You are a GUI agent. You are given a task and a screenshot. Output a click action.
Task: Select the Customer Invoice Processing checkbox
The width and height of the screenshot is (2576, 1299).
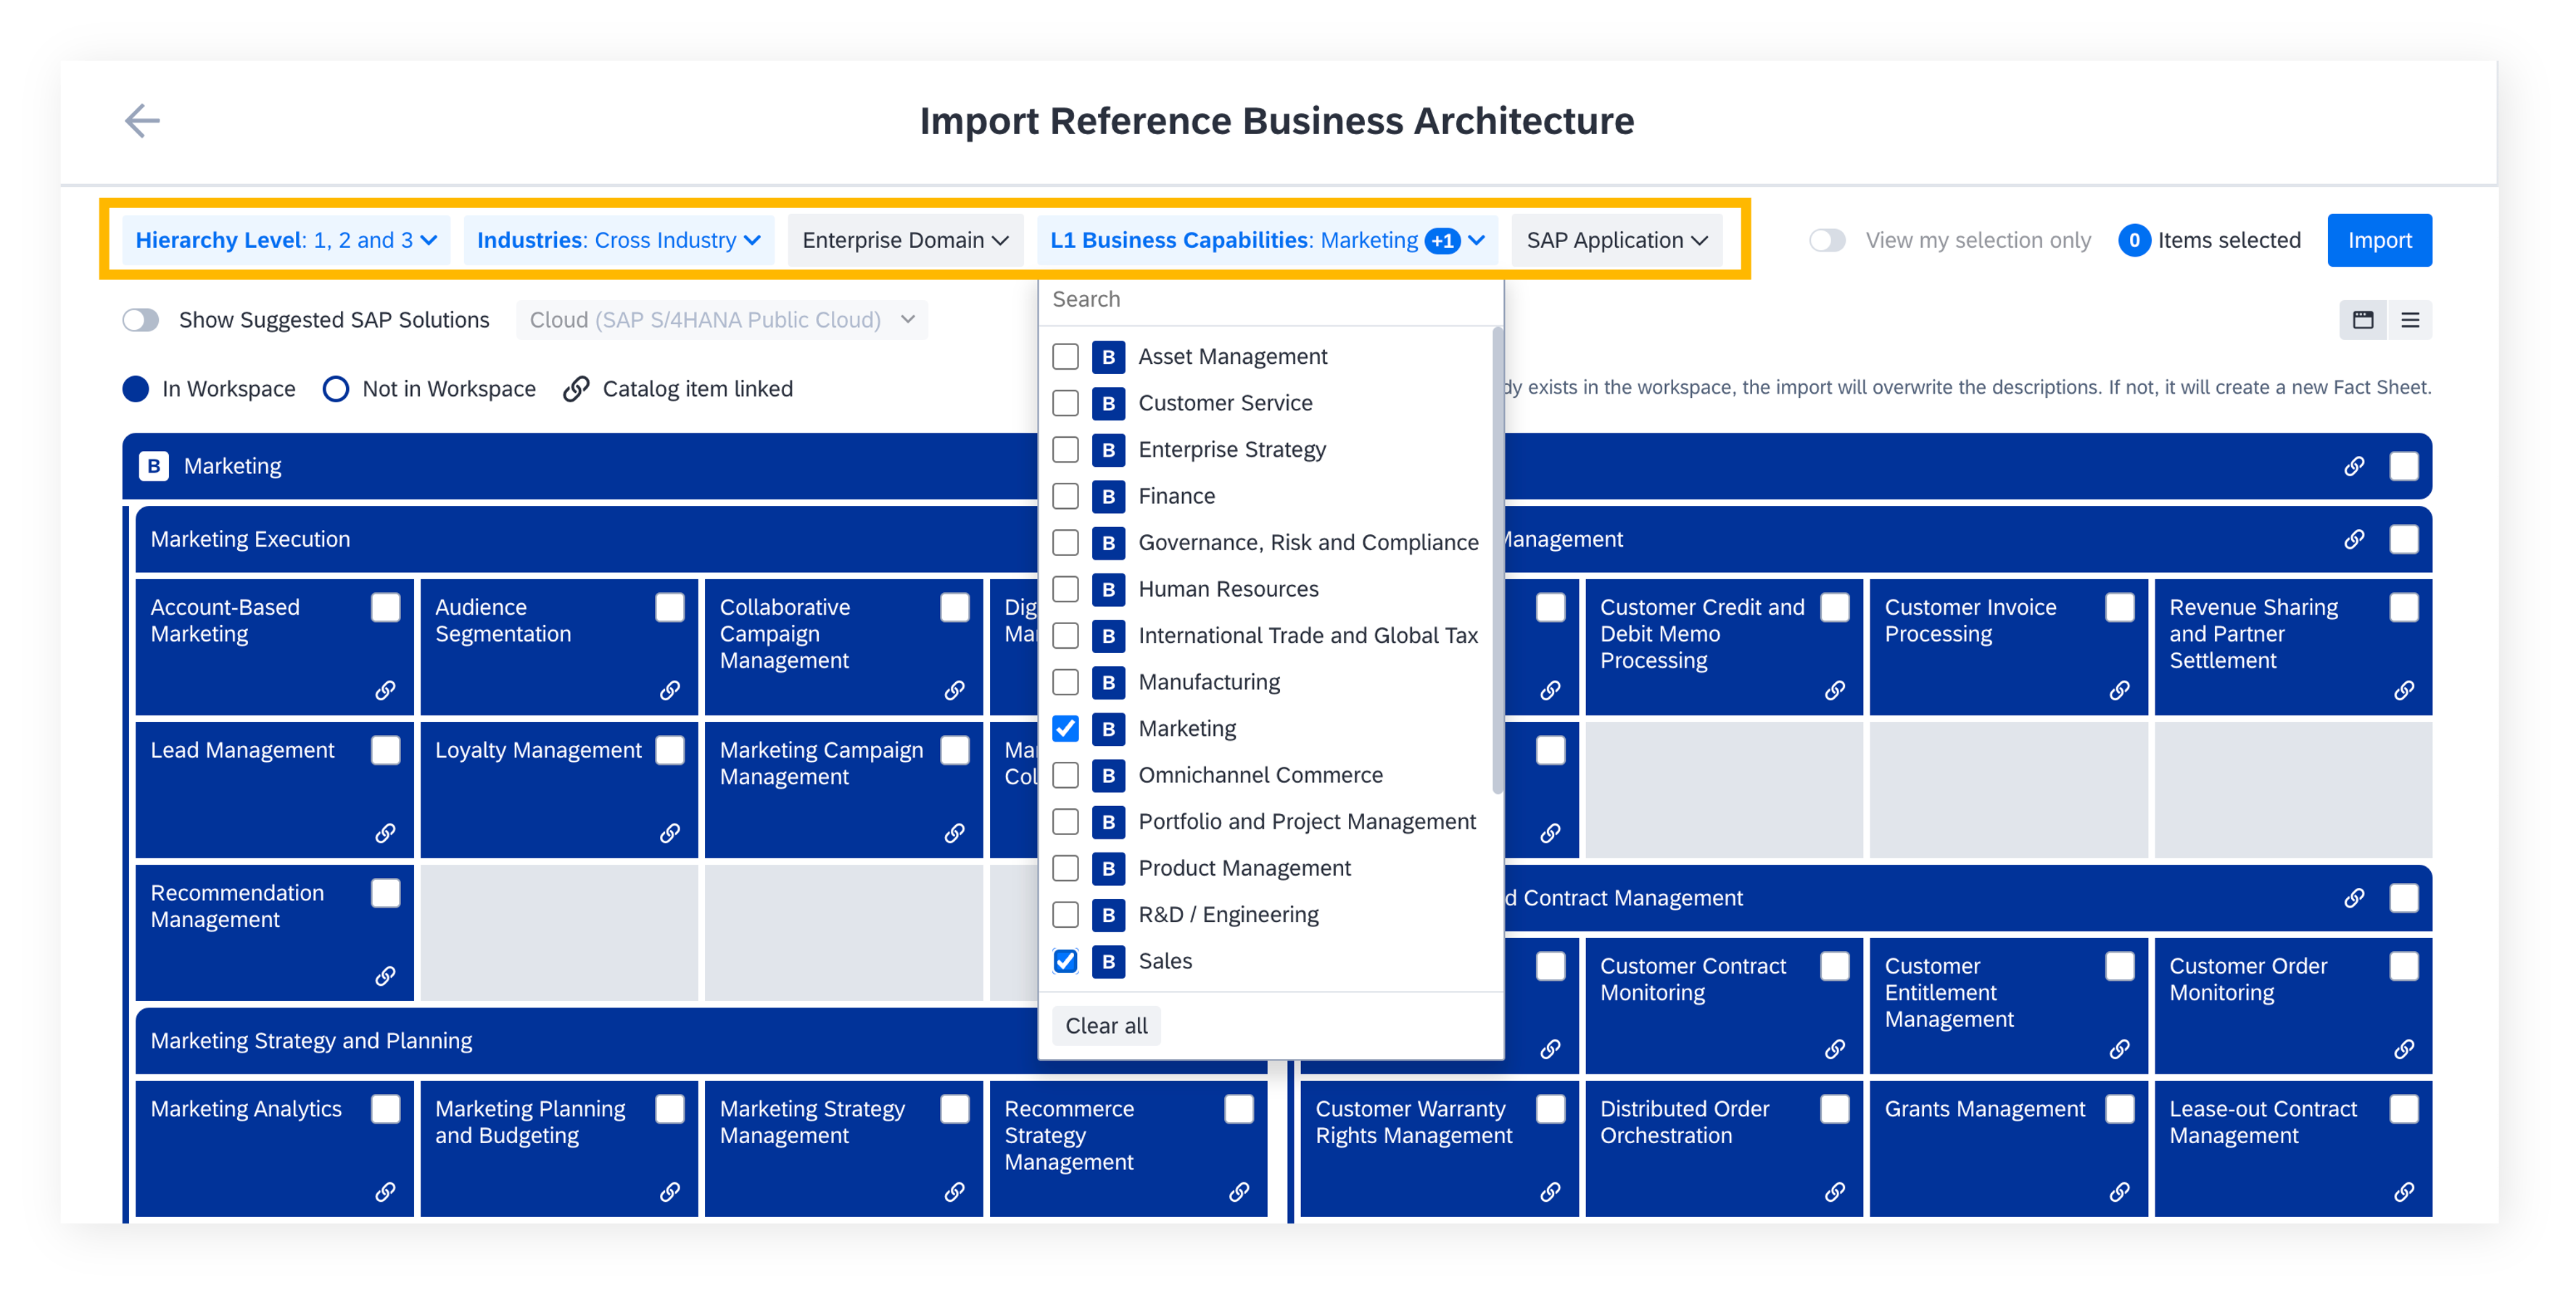[x=2119, y=607]
